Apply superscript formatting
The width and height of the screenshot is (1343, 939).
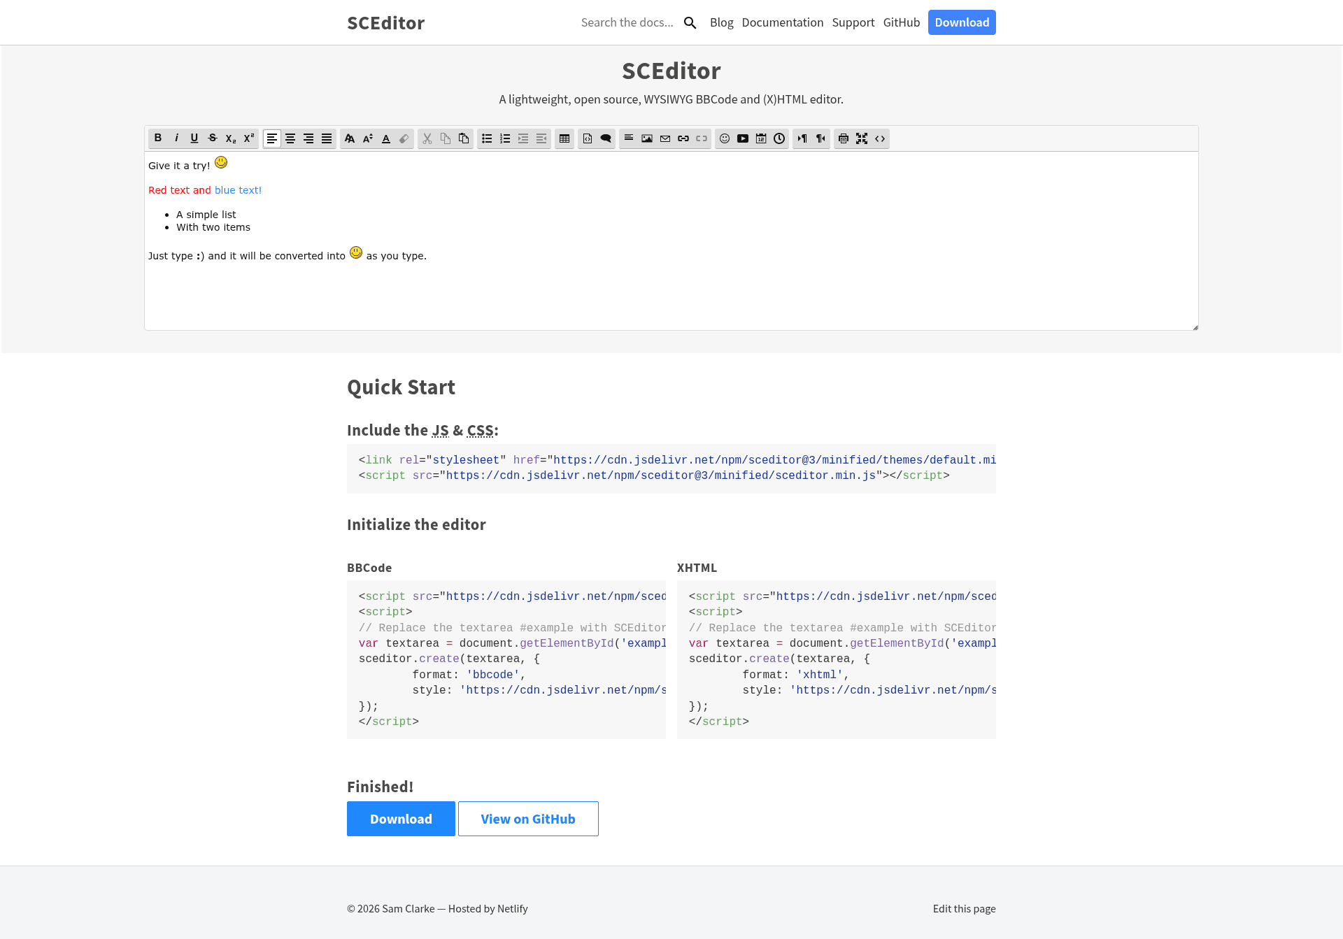pyautogui.click(x=249, y=138)
